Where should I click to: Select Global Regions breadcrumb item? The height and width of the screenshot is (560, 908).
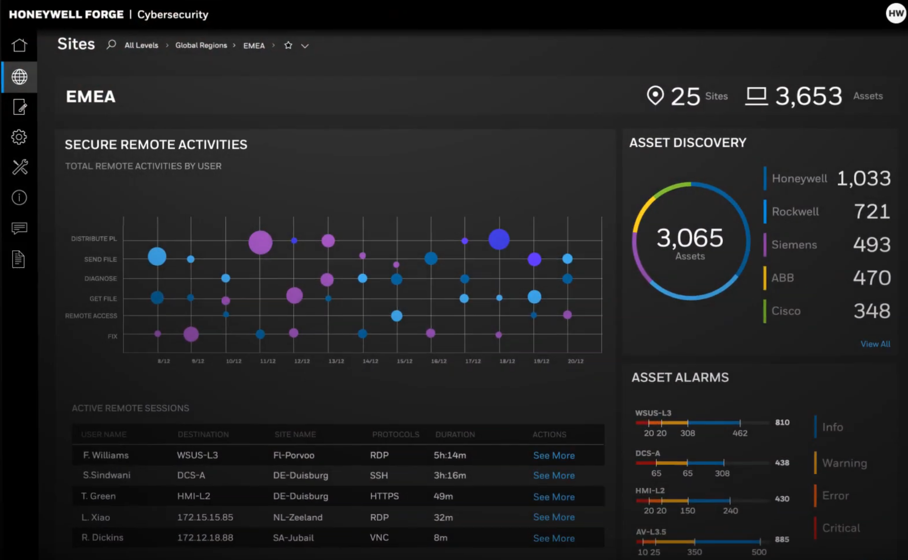(201, 45)
